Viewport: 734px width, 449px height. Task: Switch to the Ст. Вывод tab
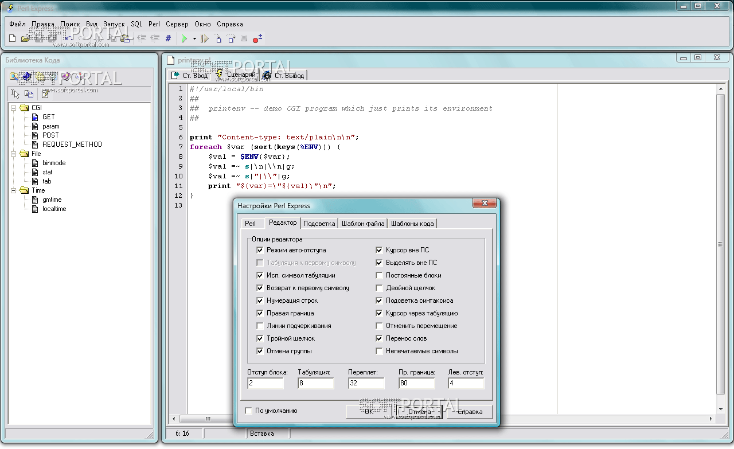coord(283,75)
